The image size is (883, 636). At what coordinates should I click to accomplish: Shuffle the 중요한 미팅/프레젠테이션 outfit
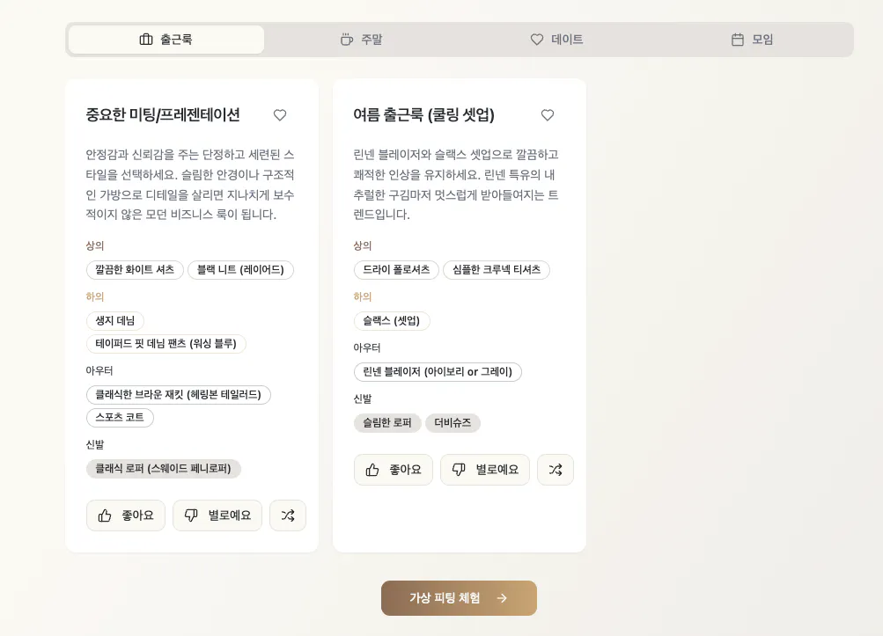click(288, 515)
